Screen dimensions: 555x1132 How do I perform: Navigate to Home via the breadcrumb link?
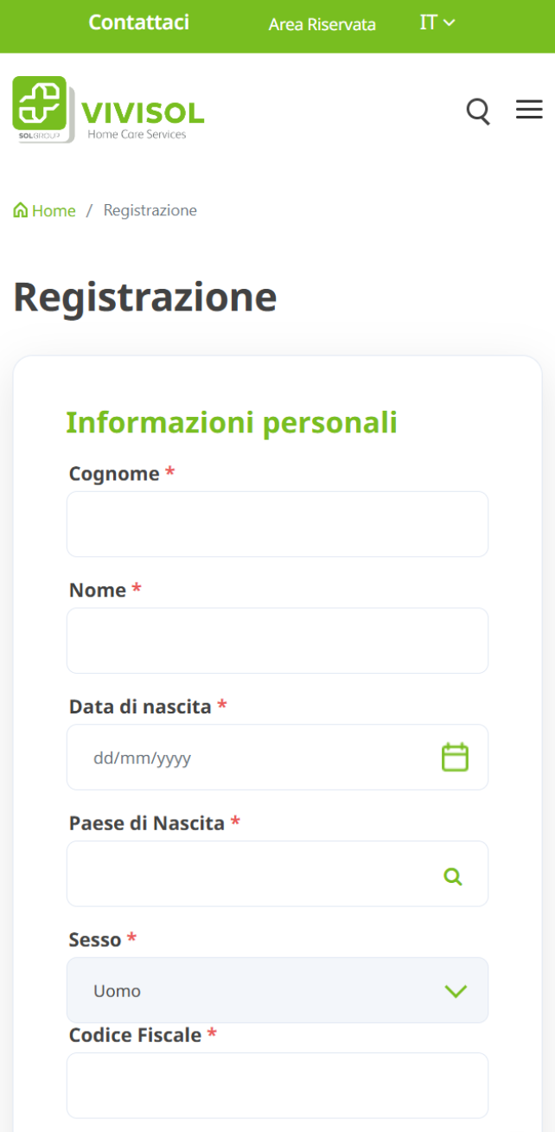point(54,210)
